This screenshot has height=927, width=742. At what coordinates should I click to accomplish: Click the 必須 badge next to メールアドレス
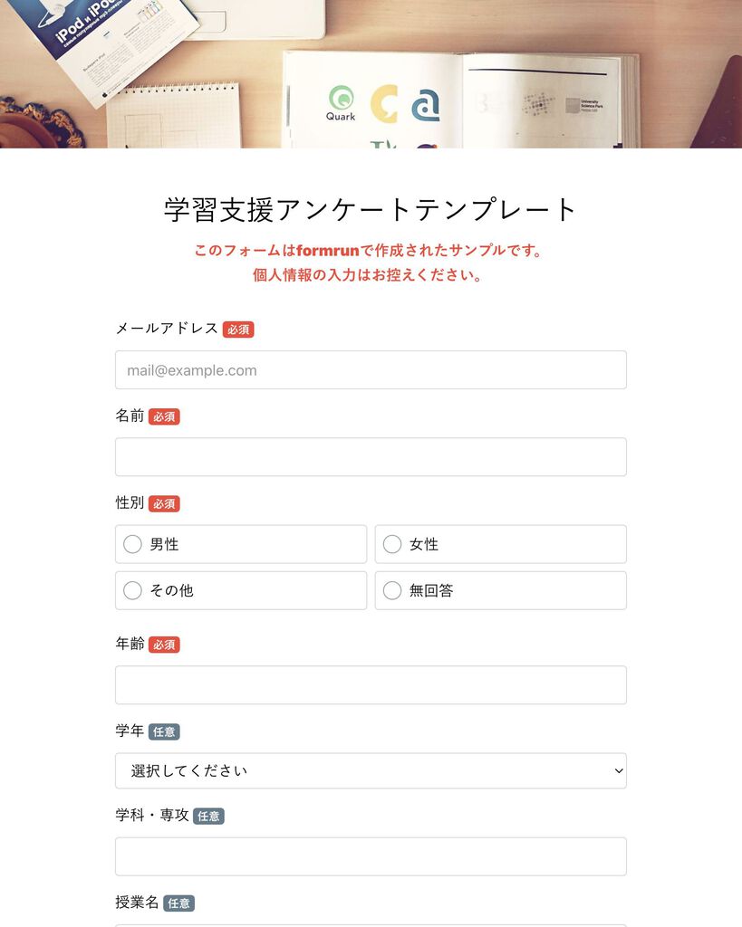pyautogui.click(x=238, y=330)
